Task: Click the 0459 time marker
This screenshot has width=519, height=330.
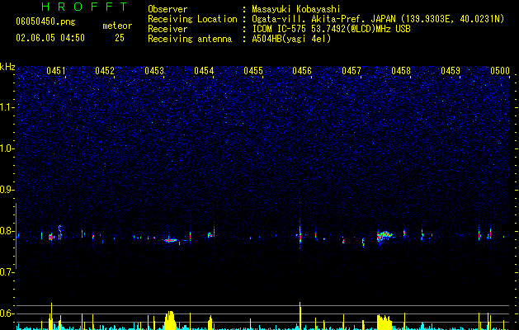Action: (451, 71)
